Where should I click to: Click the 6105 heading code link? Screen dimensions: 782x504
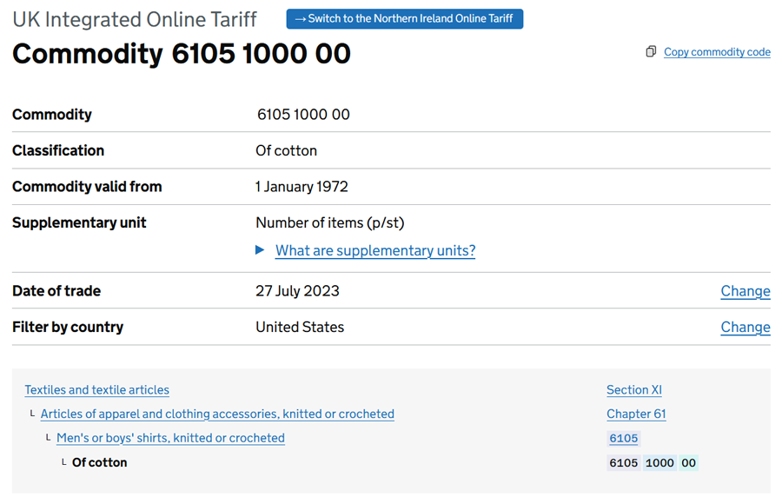point(624,439)
